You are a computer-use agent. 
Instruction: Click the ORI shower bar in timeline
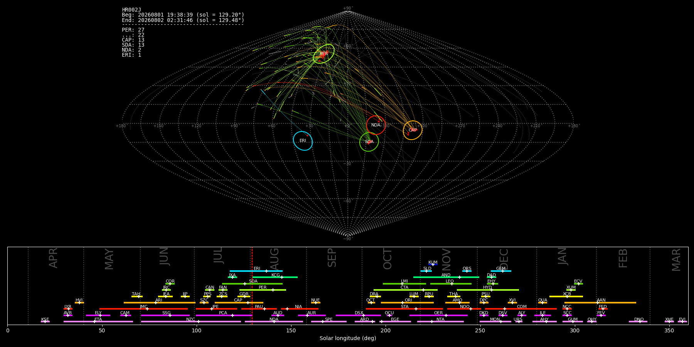(x=407, y=303)
